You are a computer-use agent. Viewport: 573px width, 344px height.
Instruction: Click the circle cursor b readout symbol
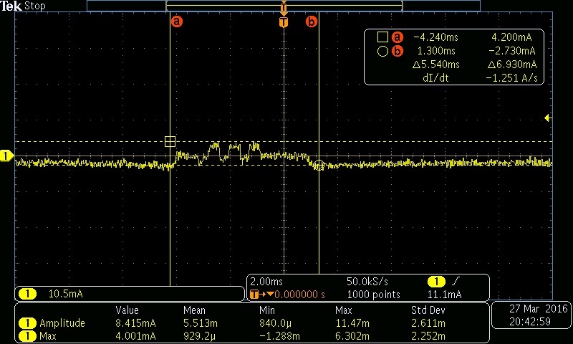click(x=382, y=51)
